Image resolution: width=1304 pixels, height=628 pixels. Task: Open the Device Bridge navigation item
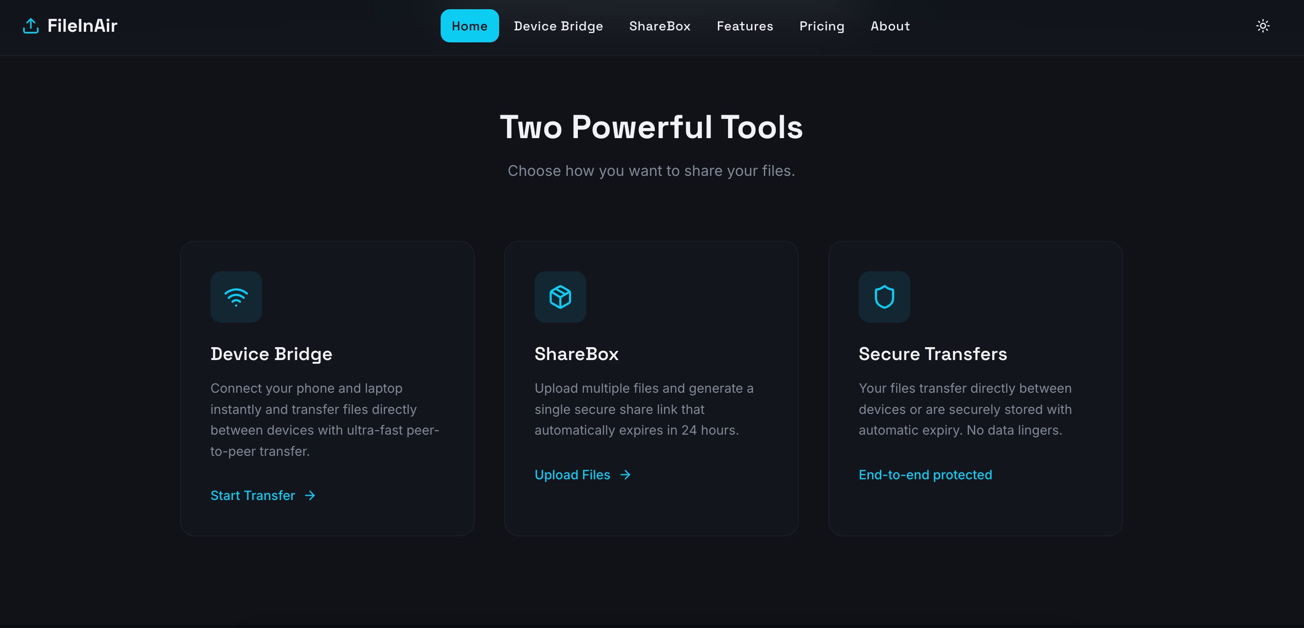click(x=559, y=26)
